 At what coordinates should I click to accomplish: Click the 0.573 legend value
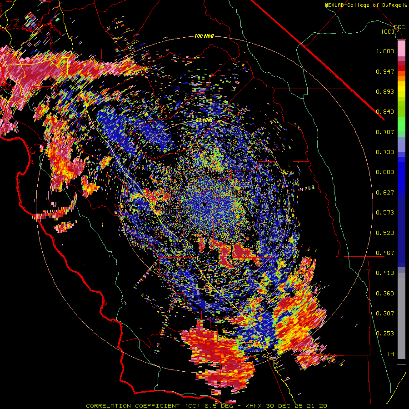coord(385,213)
